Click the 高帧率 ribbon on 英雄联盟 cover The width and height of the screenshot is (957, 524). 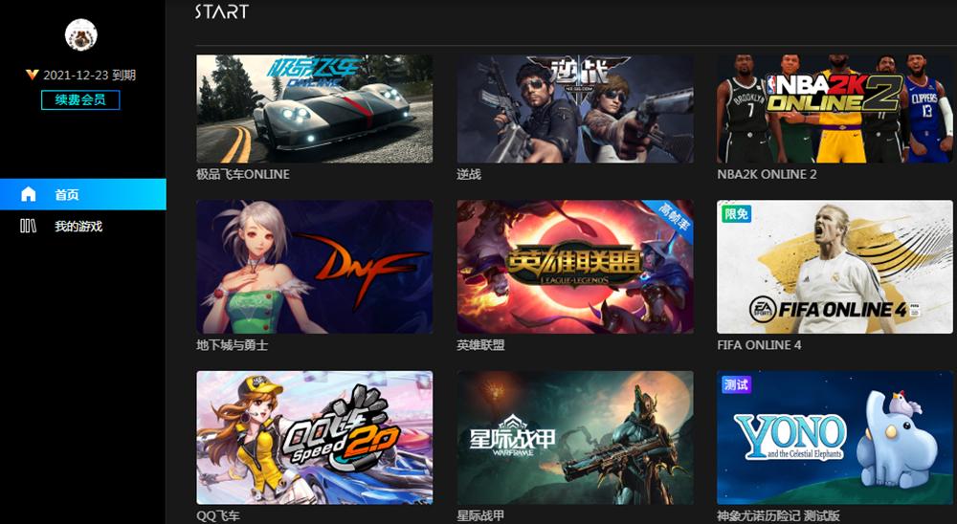coord(673,217)
